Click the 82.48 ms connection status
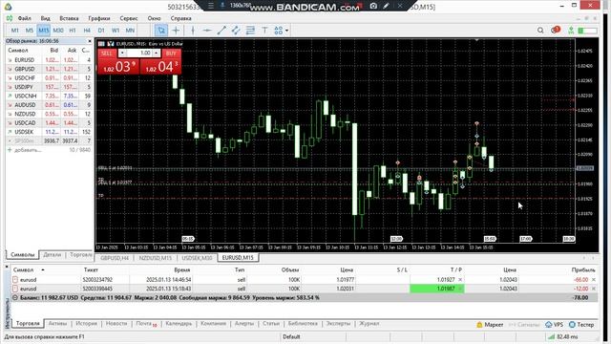Viewport: 611px width, 344px height. point(562,336)
